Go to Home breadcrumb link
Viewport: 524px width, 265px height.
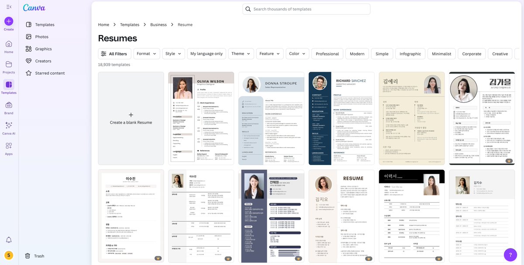103,25
